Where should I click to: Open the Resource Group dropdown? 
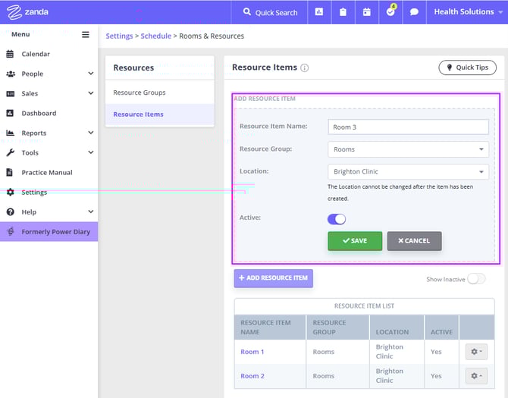pos(408,149)
